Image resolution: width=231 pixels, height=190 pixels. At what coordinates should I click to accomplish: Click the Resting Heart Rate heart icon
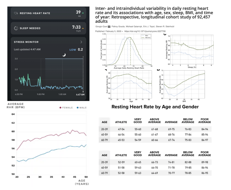16,13
